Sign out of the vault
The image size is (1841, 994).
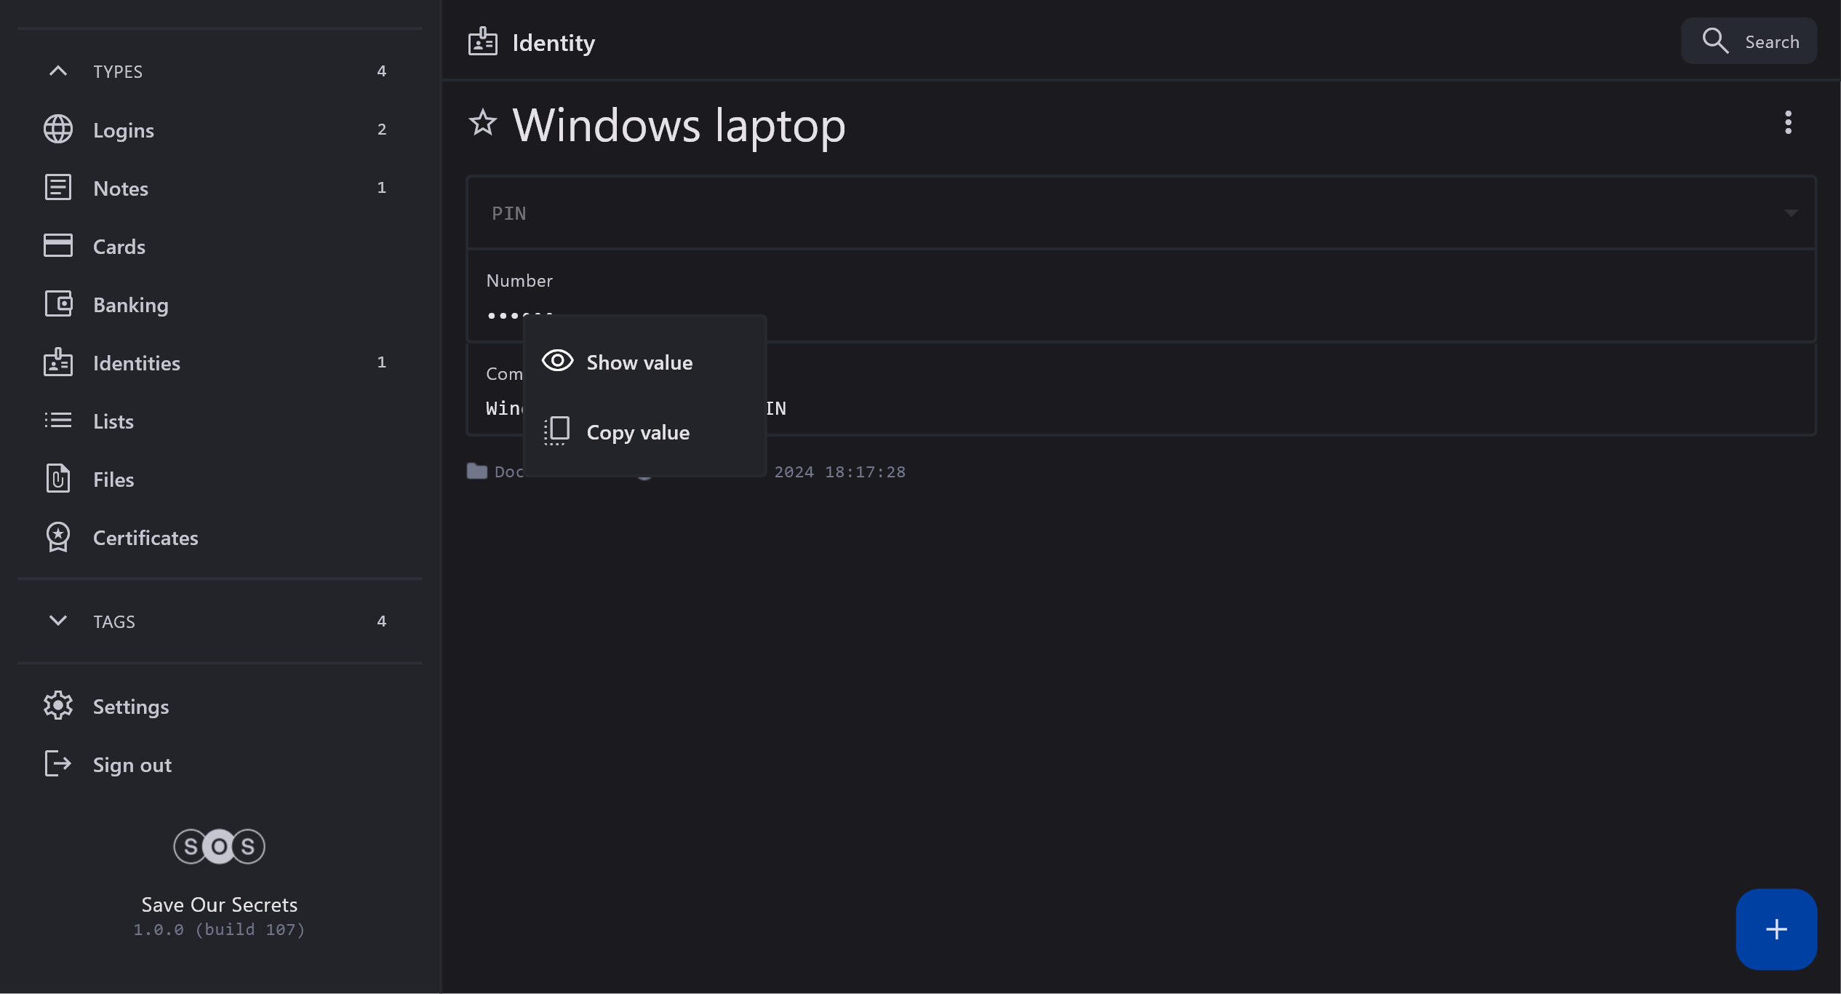point(131,765)
